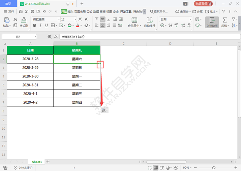Expand the Name Box dropdown arrow
The height and width of the screenshot is (171, 241).
35,37
